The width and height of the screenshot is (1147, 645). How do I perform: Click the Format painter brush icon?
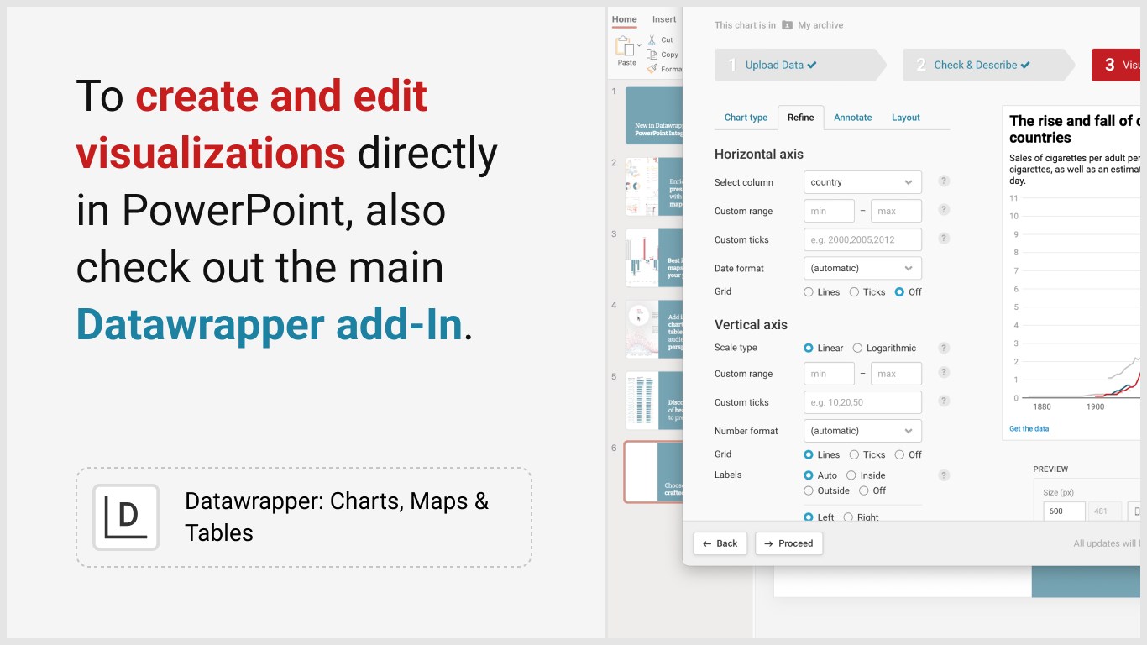tap(652, 69)
